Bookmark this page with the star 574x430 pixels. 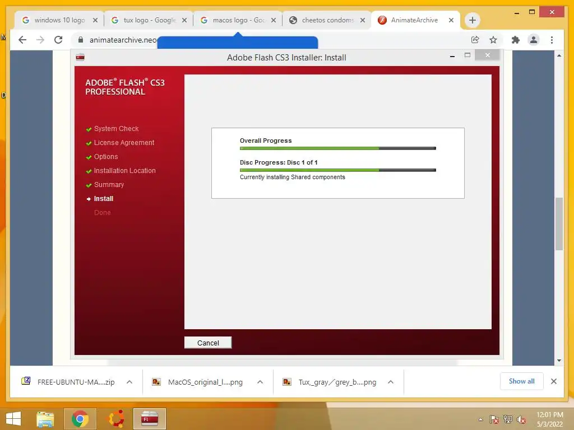click(x=493, y=40)
